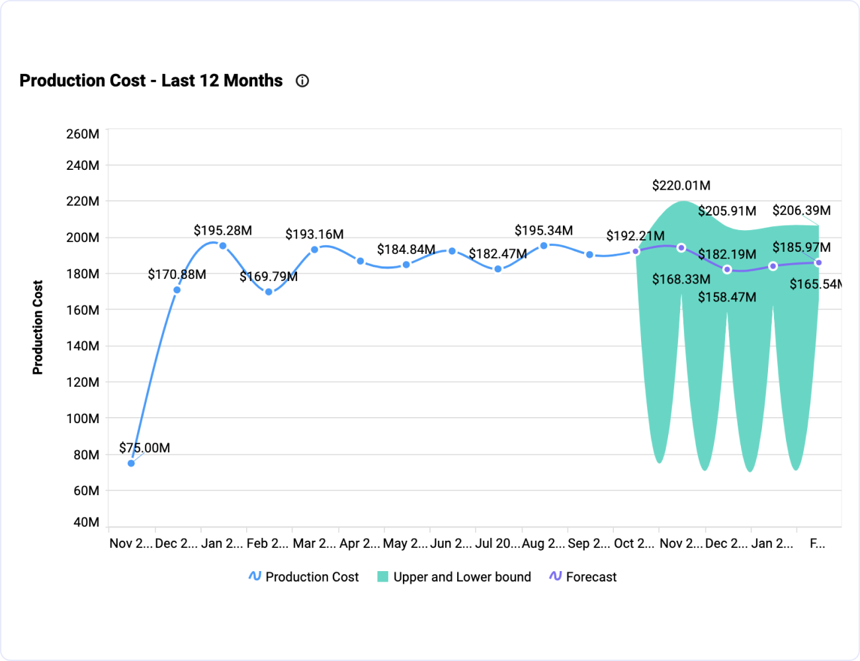Toggle the Upper and Lower bound legend label
The image size is (860, 661).
(462, 577)
